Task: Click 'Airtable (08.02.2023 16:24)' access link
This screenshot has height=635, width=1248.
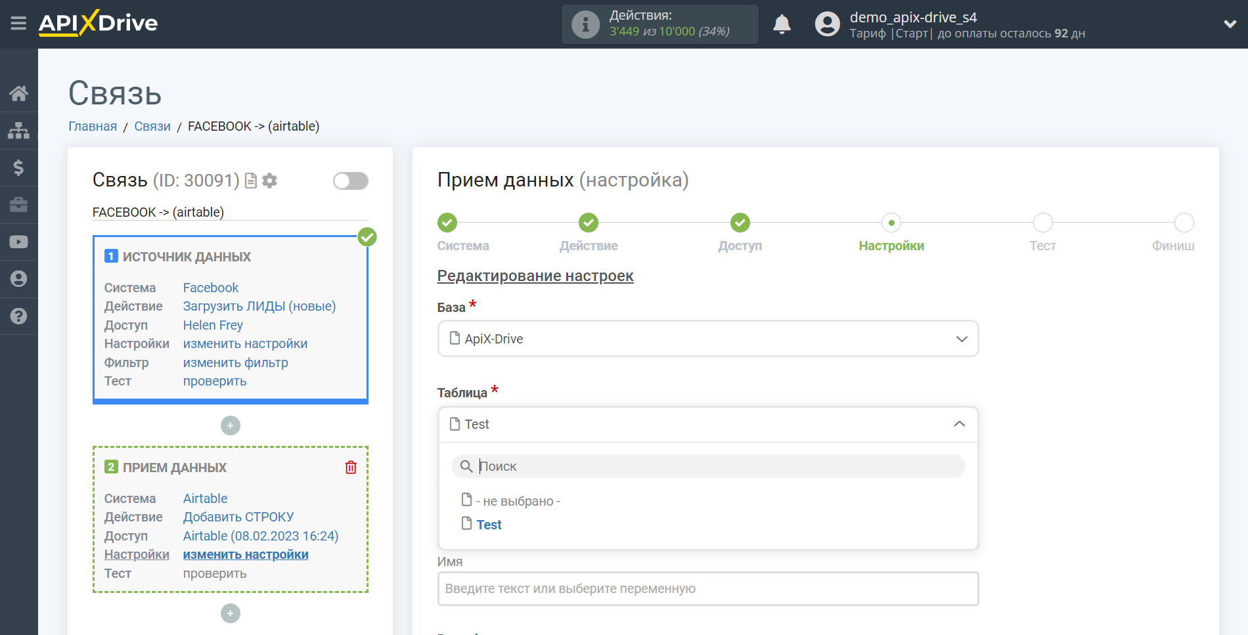Action: pos(261,536)
